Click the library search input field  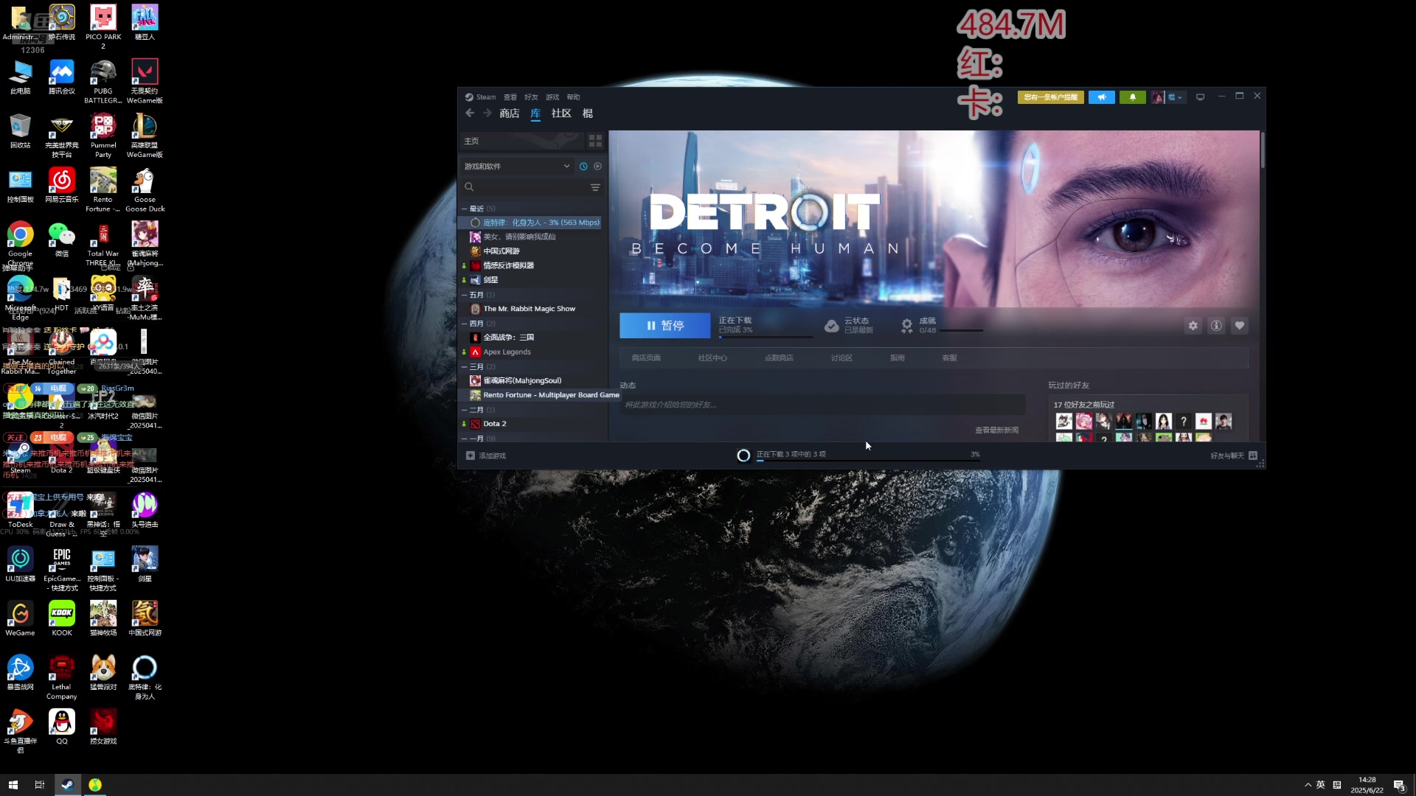click(x=531, y=187)
